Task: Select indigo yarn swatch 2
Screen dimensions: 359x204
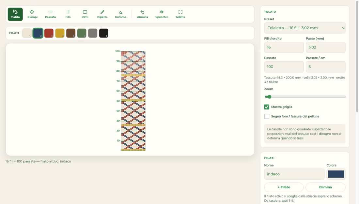Action: 38,33
